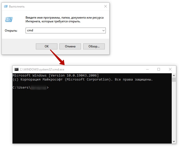This screenshot has height=147, width=179.
Task: Click the C:\WINDOWS\system32\cmd.exe title text
Action: (x=42, y=69)
